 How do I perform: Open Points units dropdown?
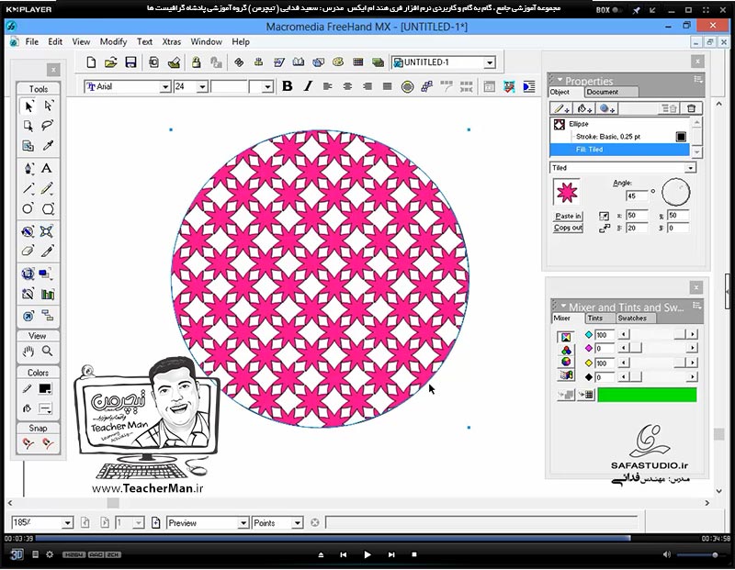point(297,522)
